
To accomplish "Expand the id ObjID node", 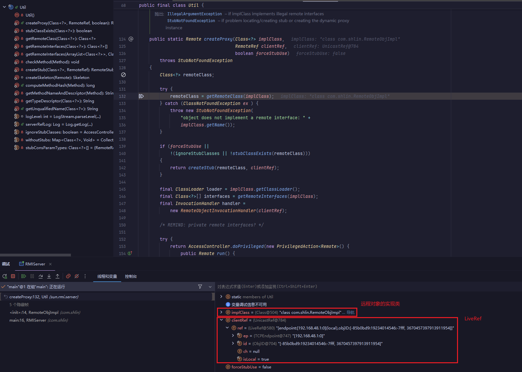I will click(233, 343).
